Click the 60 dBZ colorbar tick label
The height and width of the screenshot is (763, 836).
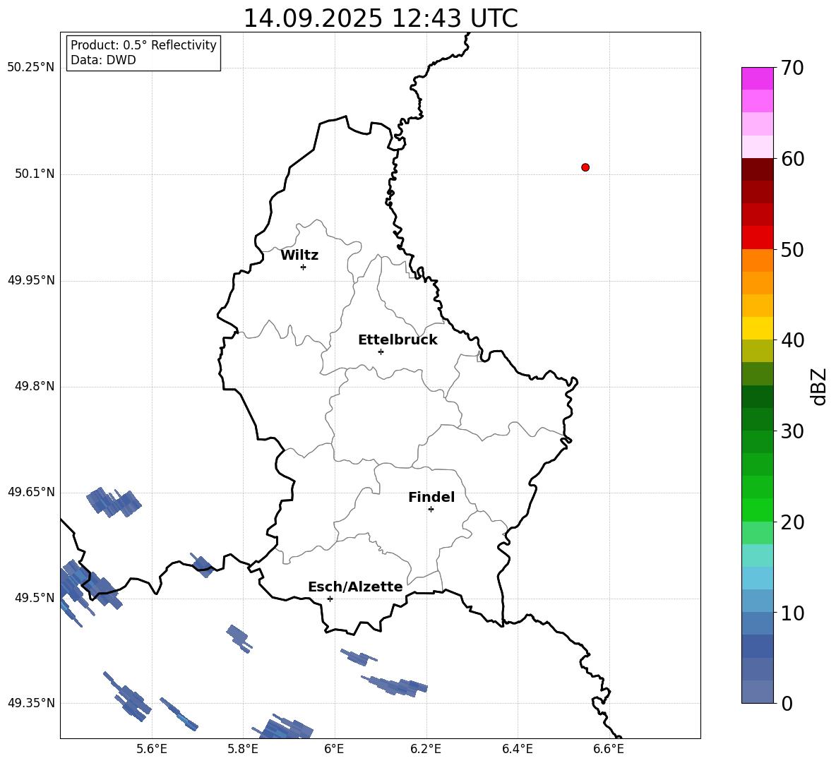click(792, 159)
